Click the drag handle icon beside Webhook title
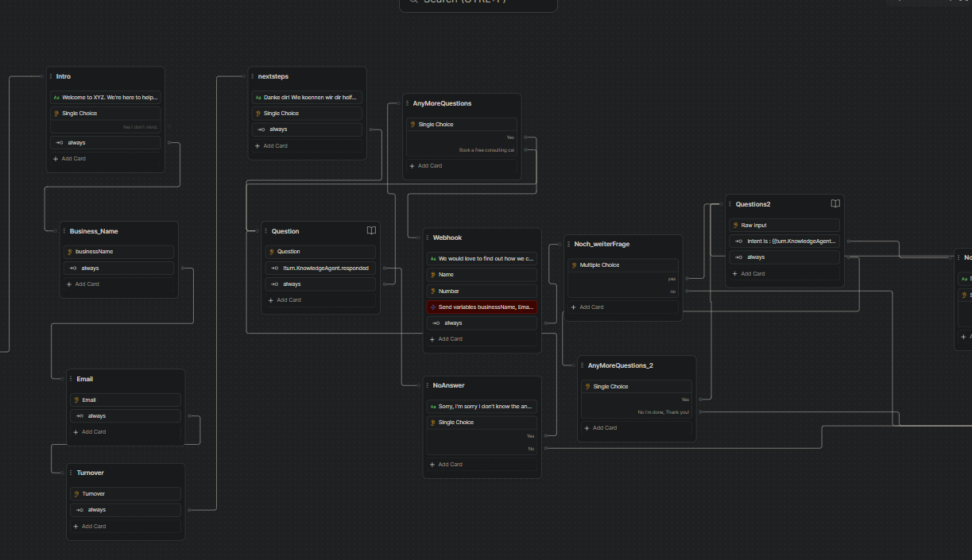Image resolution: width=972 pixels, height=560 pixels. click(x=428, y=238)
